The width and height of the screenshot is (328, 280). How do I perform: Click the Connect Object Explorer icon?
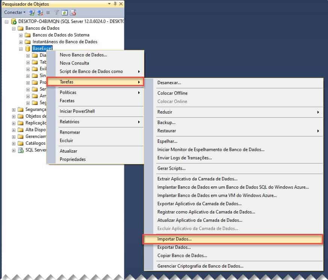coord(32,13)
